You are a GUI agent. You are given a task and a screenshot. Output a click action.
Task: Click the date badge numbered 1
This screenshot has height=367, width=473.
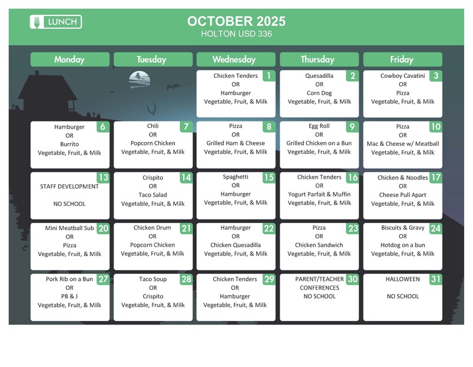point(268,76)
